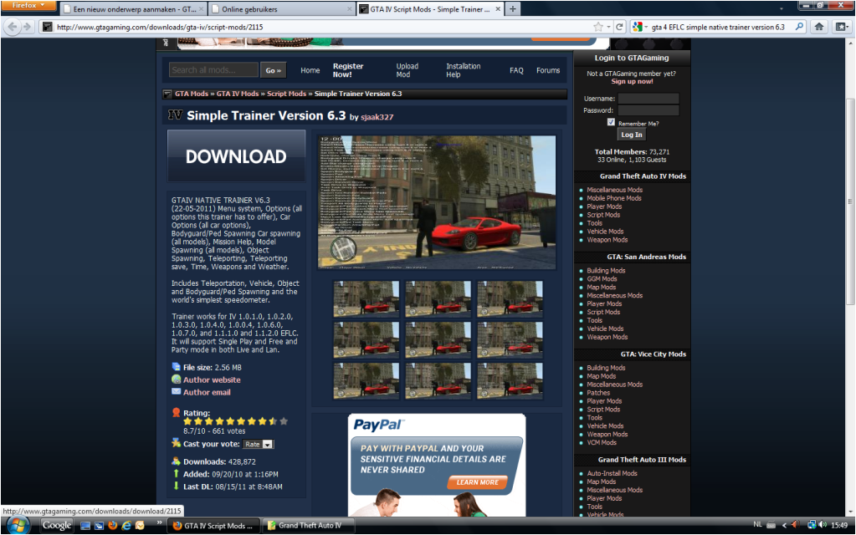This screenshot has height=535, width=856.
Task: Open the 'Author website' link
Action: [x=212, y=380]
